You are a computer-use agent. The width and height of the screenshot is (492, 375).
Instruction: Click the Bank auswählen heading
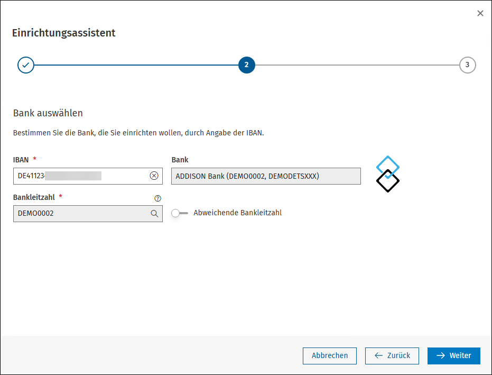[x=48, y=113]
